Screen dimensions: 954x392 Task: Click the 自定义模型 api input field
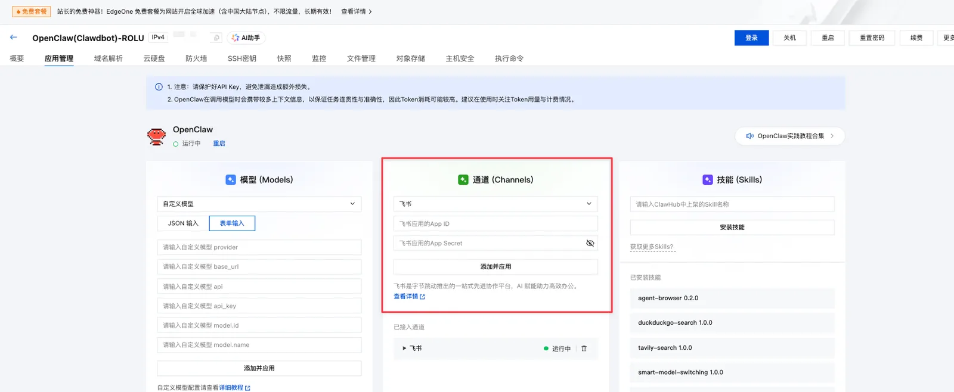point(259,287)
